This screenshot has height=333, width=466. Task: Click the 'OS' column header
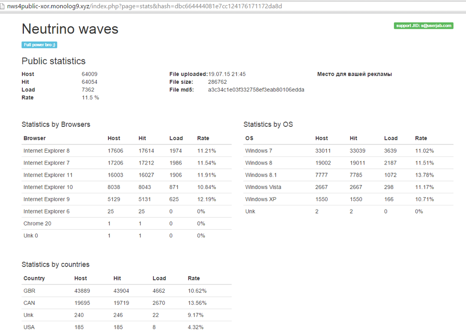[x=249, y=138]
